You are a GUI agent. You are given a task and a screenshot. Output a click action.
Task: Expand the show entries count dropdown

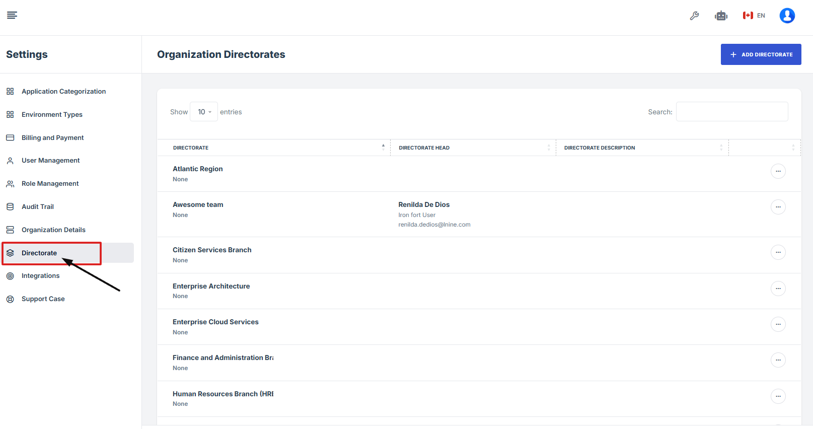(204, 112)
